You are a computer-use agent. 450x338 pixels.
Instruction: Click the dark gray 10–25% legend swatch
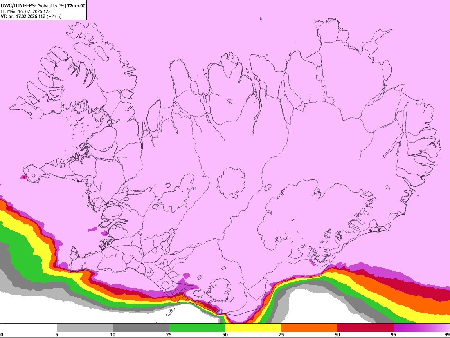click(141, 327)
